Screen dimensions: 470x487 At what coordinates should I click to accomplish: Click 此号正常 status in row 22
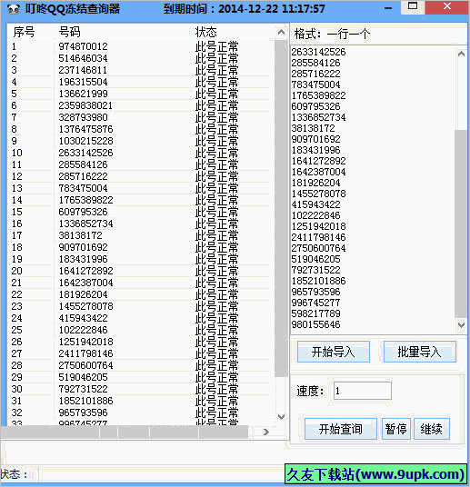tap(216, 294)
